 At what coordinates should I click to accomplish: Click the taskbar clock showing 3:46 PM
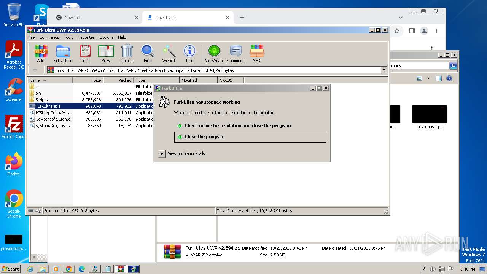[x=467, y=269]
